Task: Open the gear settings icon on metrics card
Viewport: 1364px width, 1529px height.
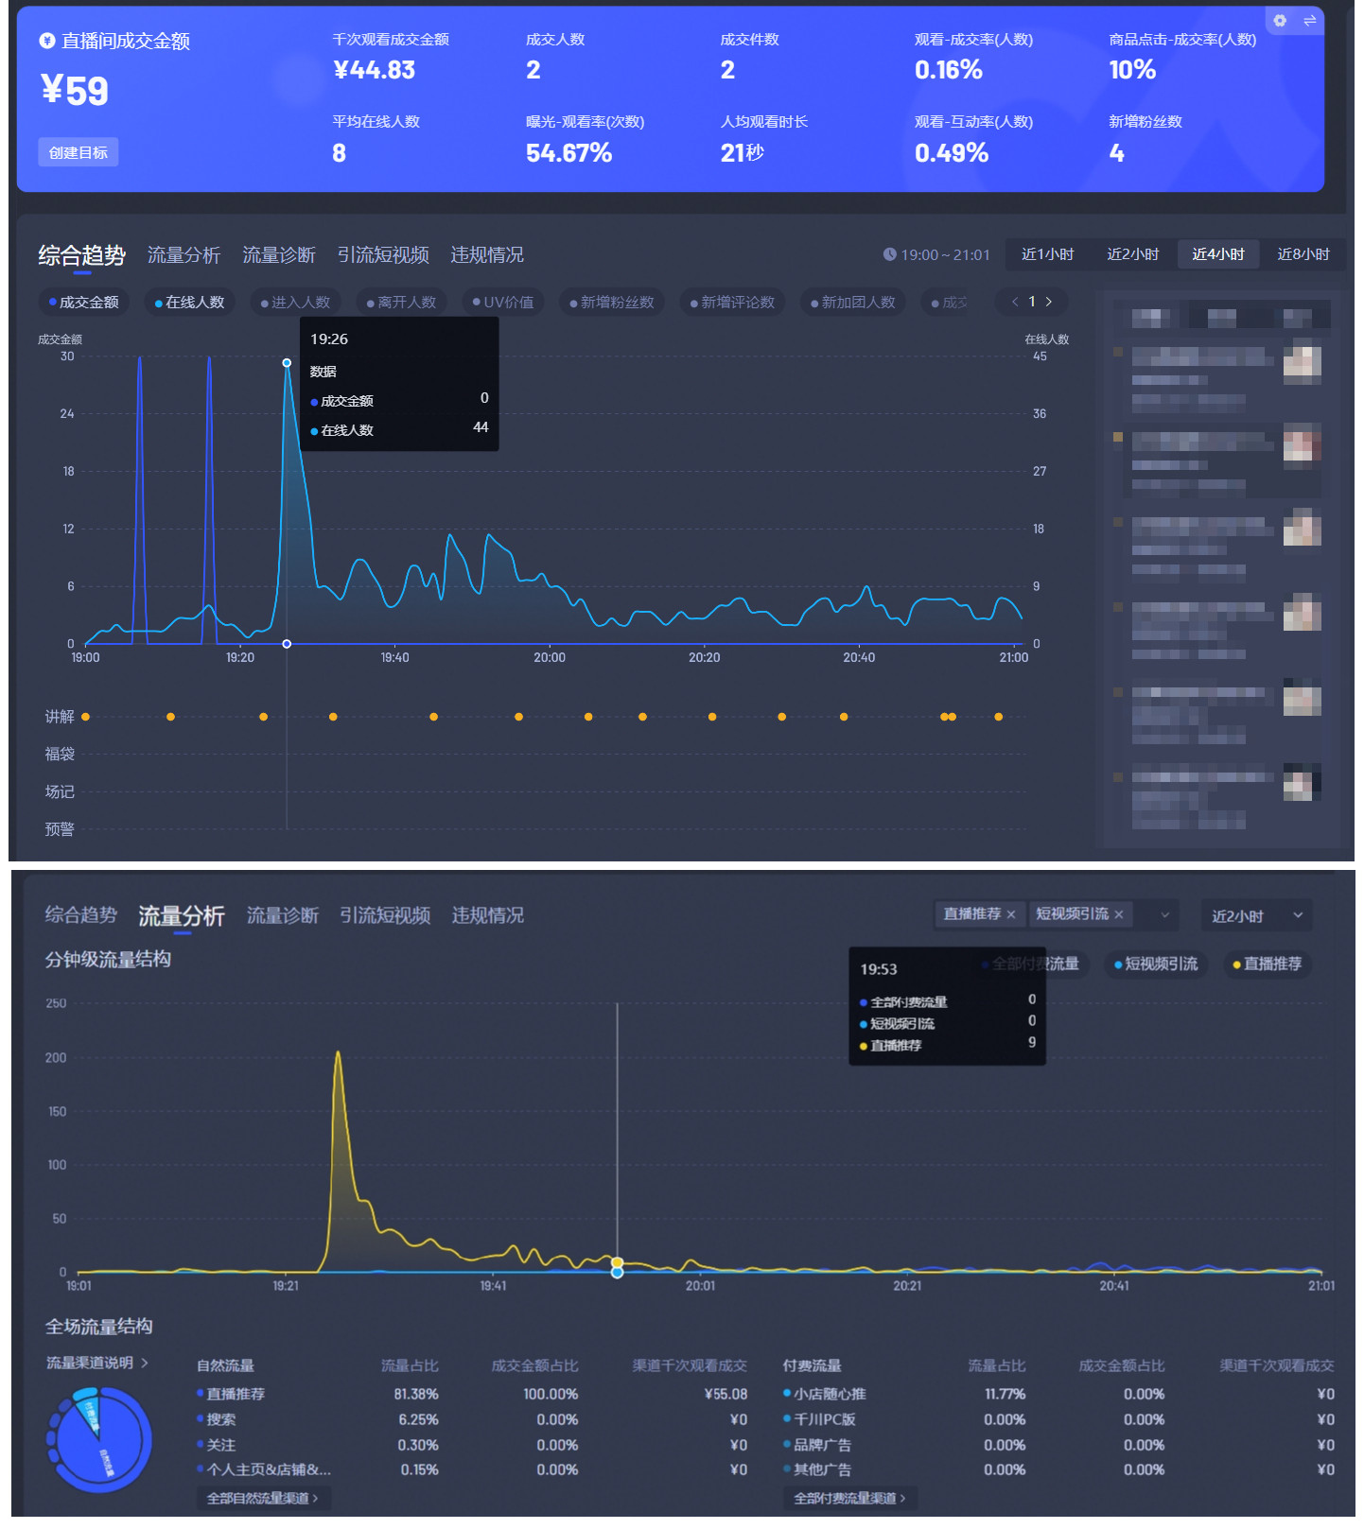Action: (x=1280, y=21)
